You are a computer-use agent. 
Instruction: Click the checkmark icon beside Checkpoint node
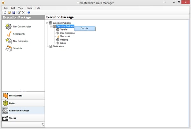[x=58, y=36]
